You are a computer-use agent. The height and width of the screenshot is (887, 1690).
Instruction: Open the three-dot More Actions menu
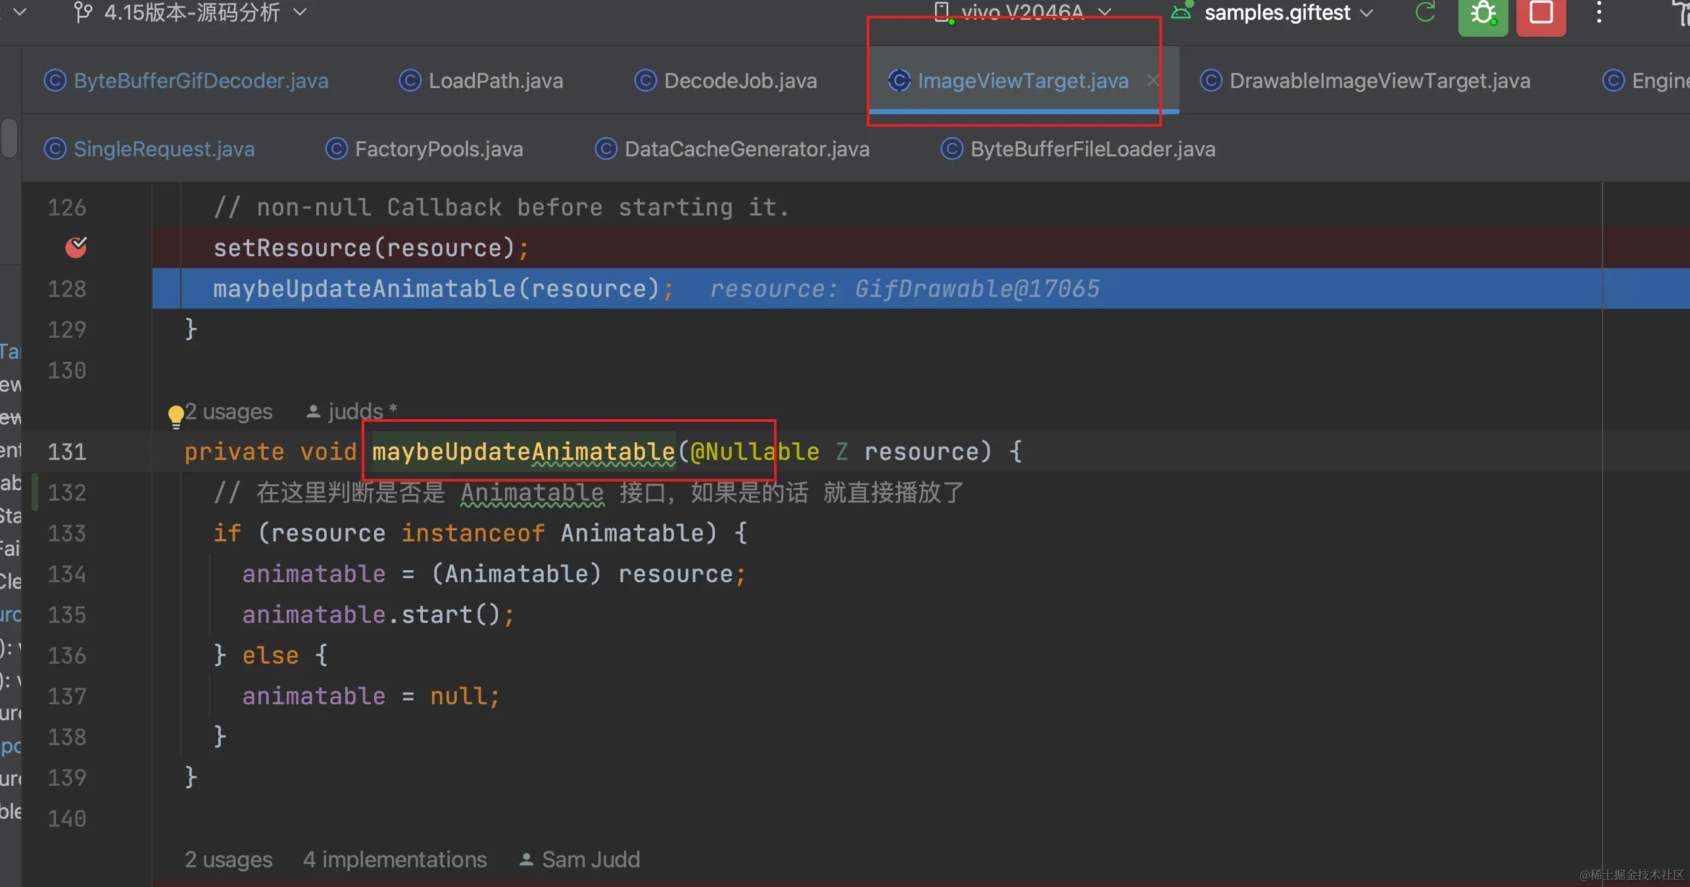tap(1599, 13)
